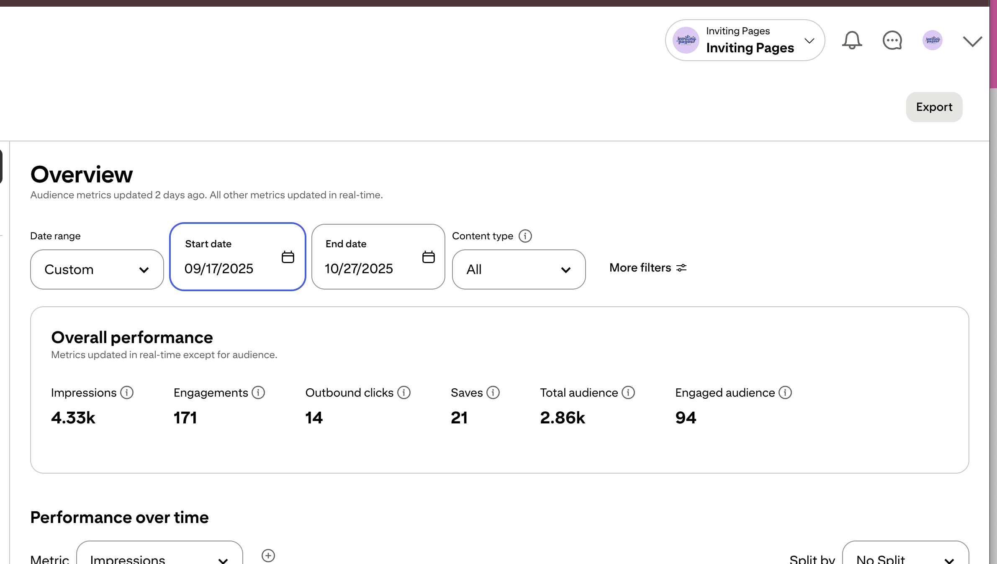Click the Engagements info icon
The width and height of the screenshot is (997, 564).
click(258, 392)
